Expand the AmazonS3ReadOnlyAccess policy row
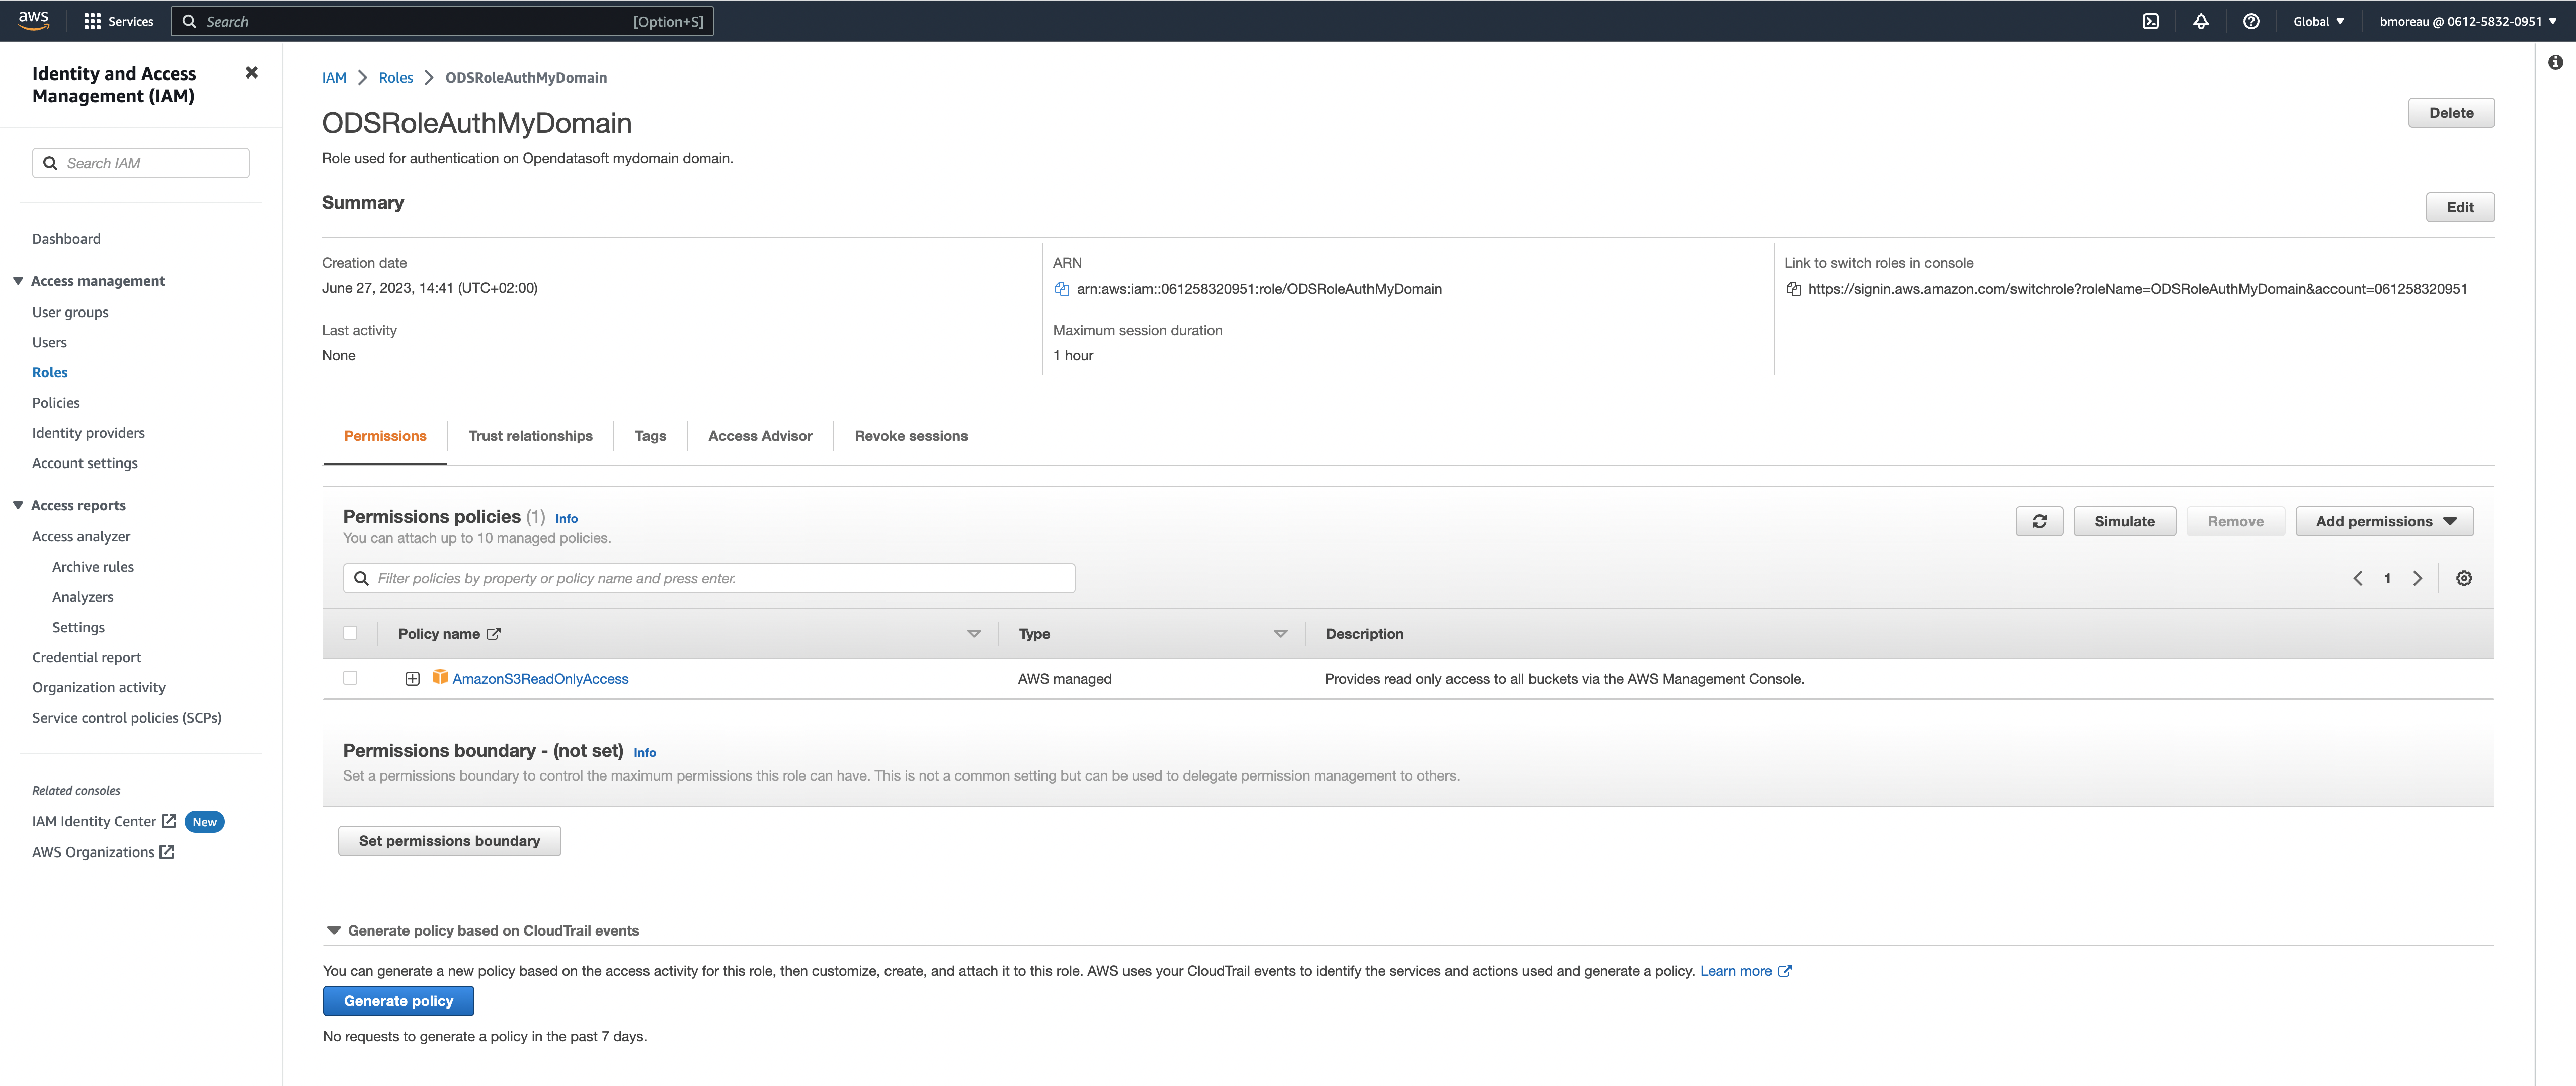 pyautogui.click(x=412, y=679)
